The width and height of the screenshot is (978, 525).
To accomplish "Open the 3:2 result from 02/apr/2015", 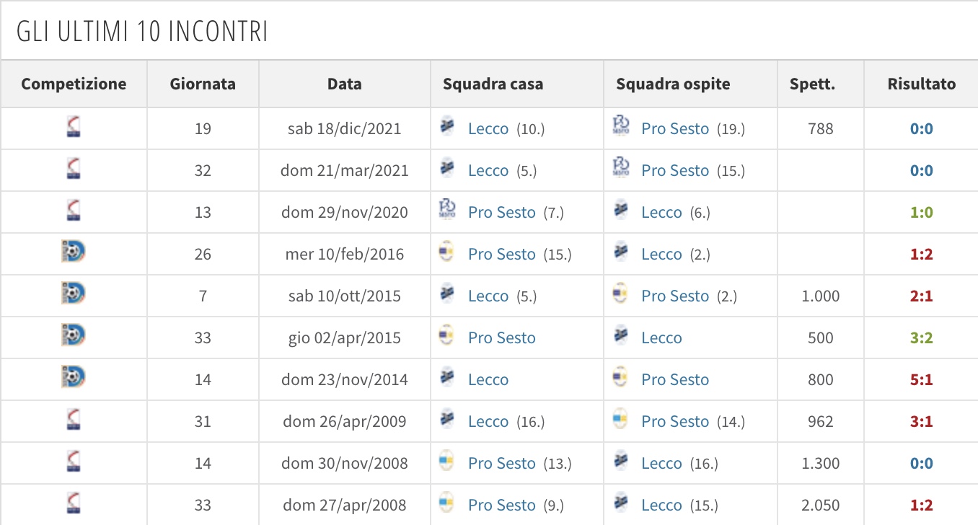I will 921,338.
